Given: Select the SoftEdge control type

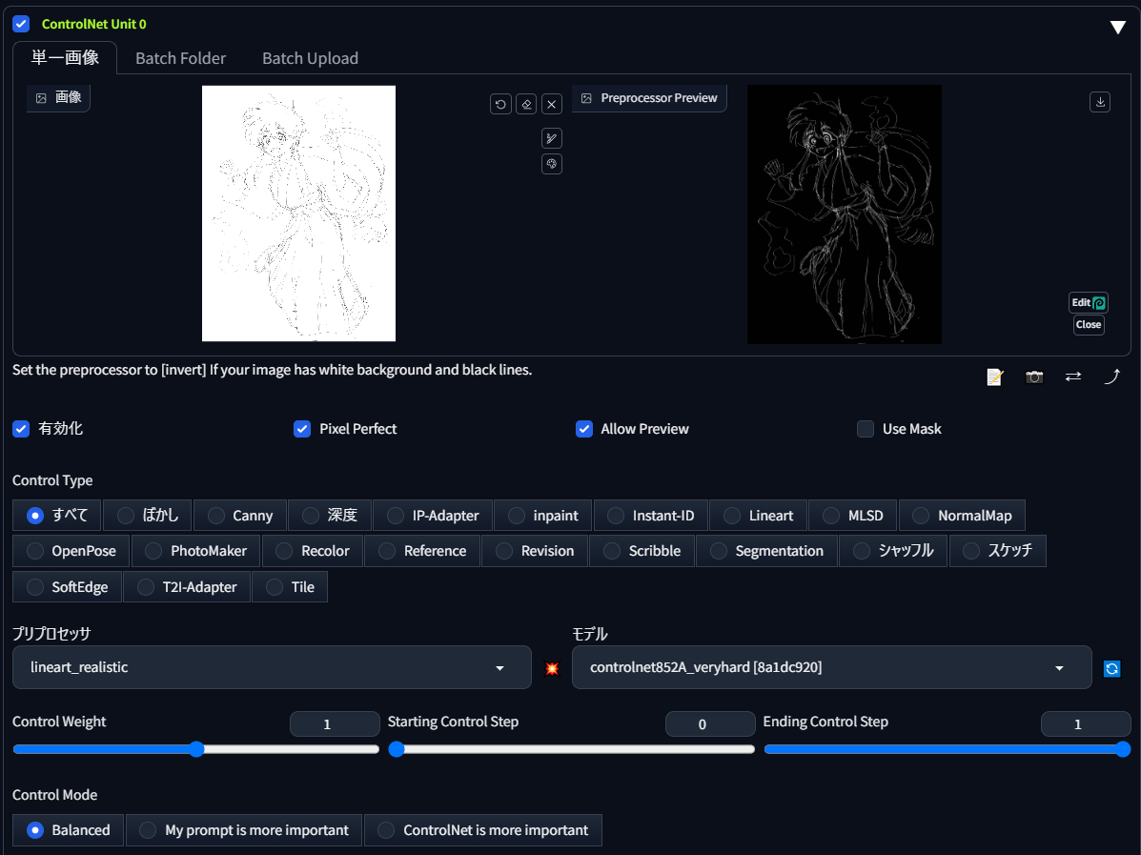Looking at the screenshot, I should click(x=68, y=586).
